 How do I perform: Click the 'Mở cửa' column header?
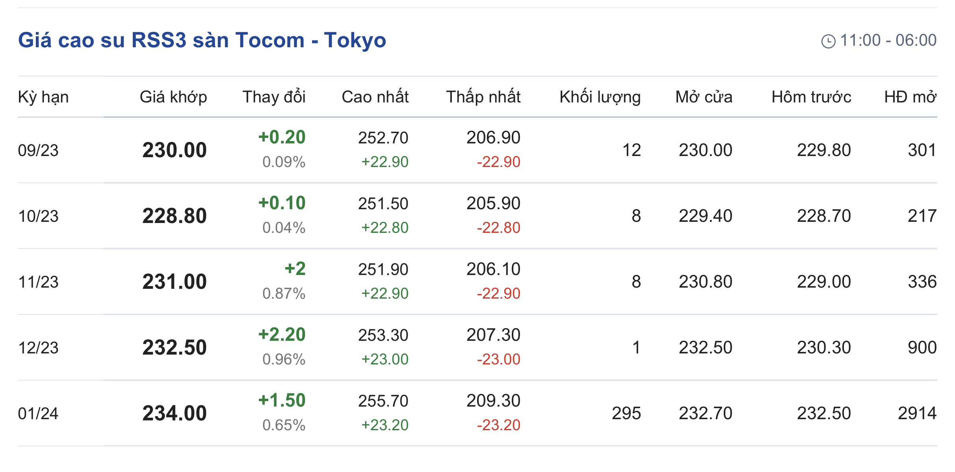tap(704, 97)
